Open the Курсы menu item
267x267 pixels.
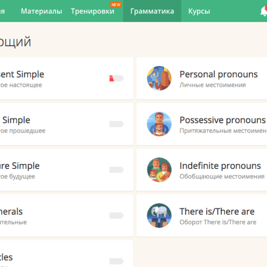point(199,11)
